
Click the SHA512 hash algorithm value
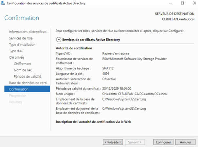108,68
